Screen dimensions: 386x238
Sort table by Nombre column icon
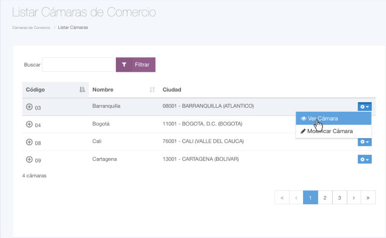point(152,90)
